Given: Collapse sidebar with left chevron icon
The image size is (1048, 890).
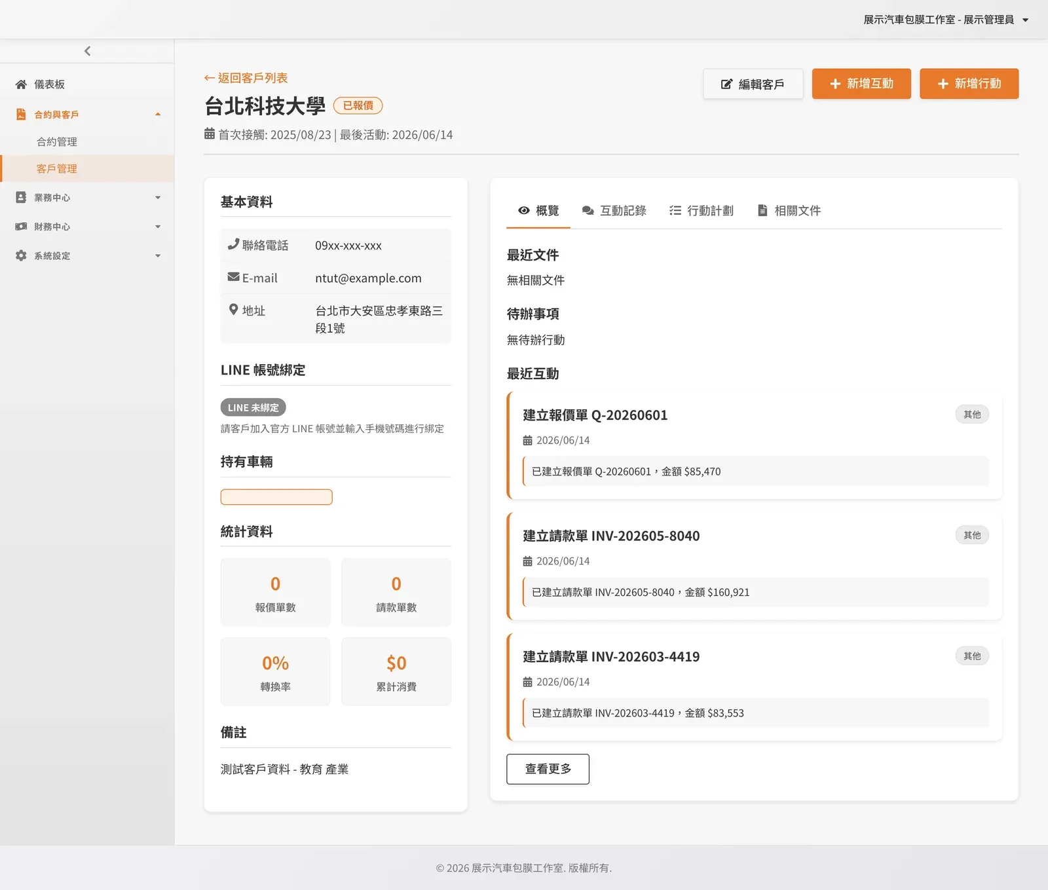Looking at the screenshot, I should point(87,51).
